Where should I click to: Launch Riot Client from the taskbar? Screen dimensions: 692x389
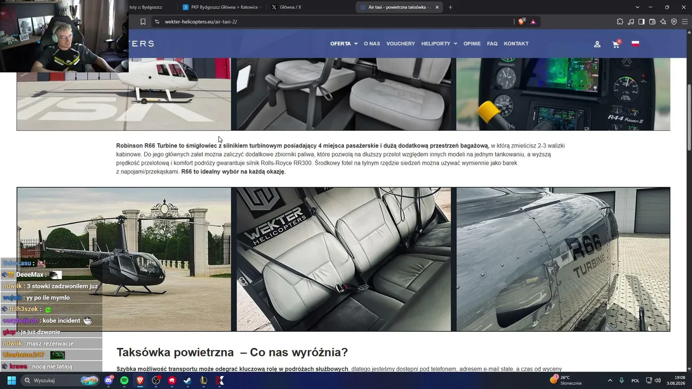tap(172, 380)
